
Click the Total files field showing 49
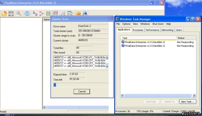[85, 48]
